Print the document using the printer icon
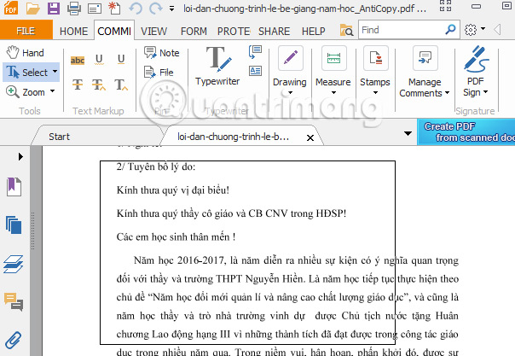This screenshot has height=356, width=515. click(74, 9)
